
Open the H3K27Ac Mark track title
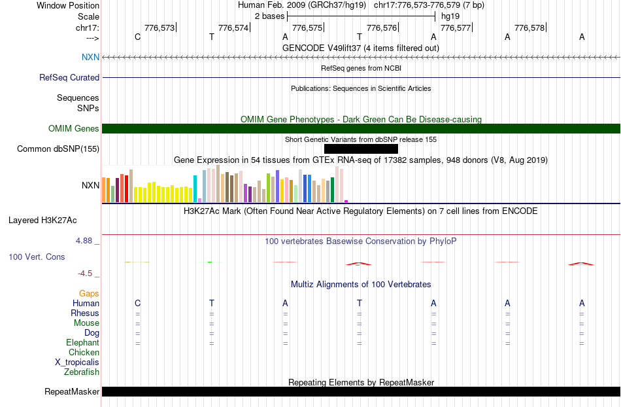click(x=361, y=211)
